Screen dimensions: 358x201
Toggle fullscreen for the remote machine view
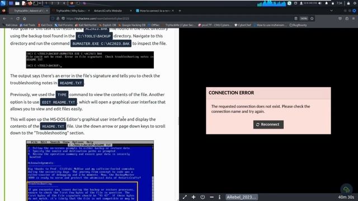tap(185, 197)
